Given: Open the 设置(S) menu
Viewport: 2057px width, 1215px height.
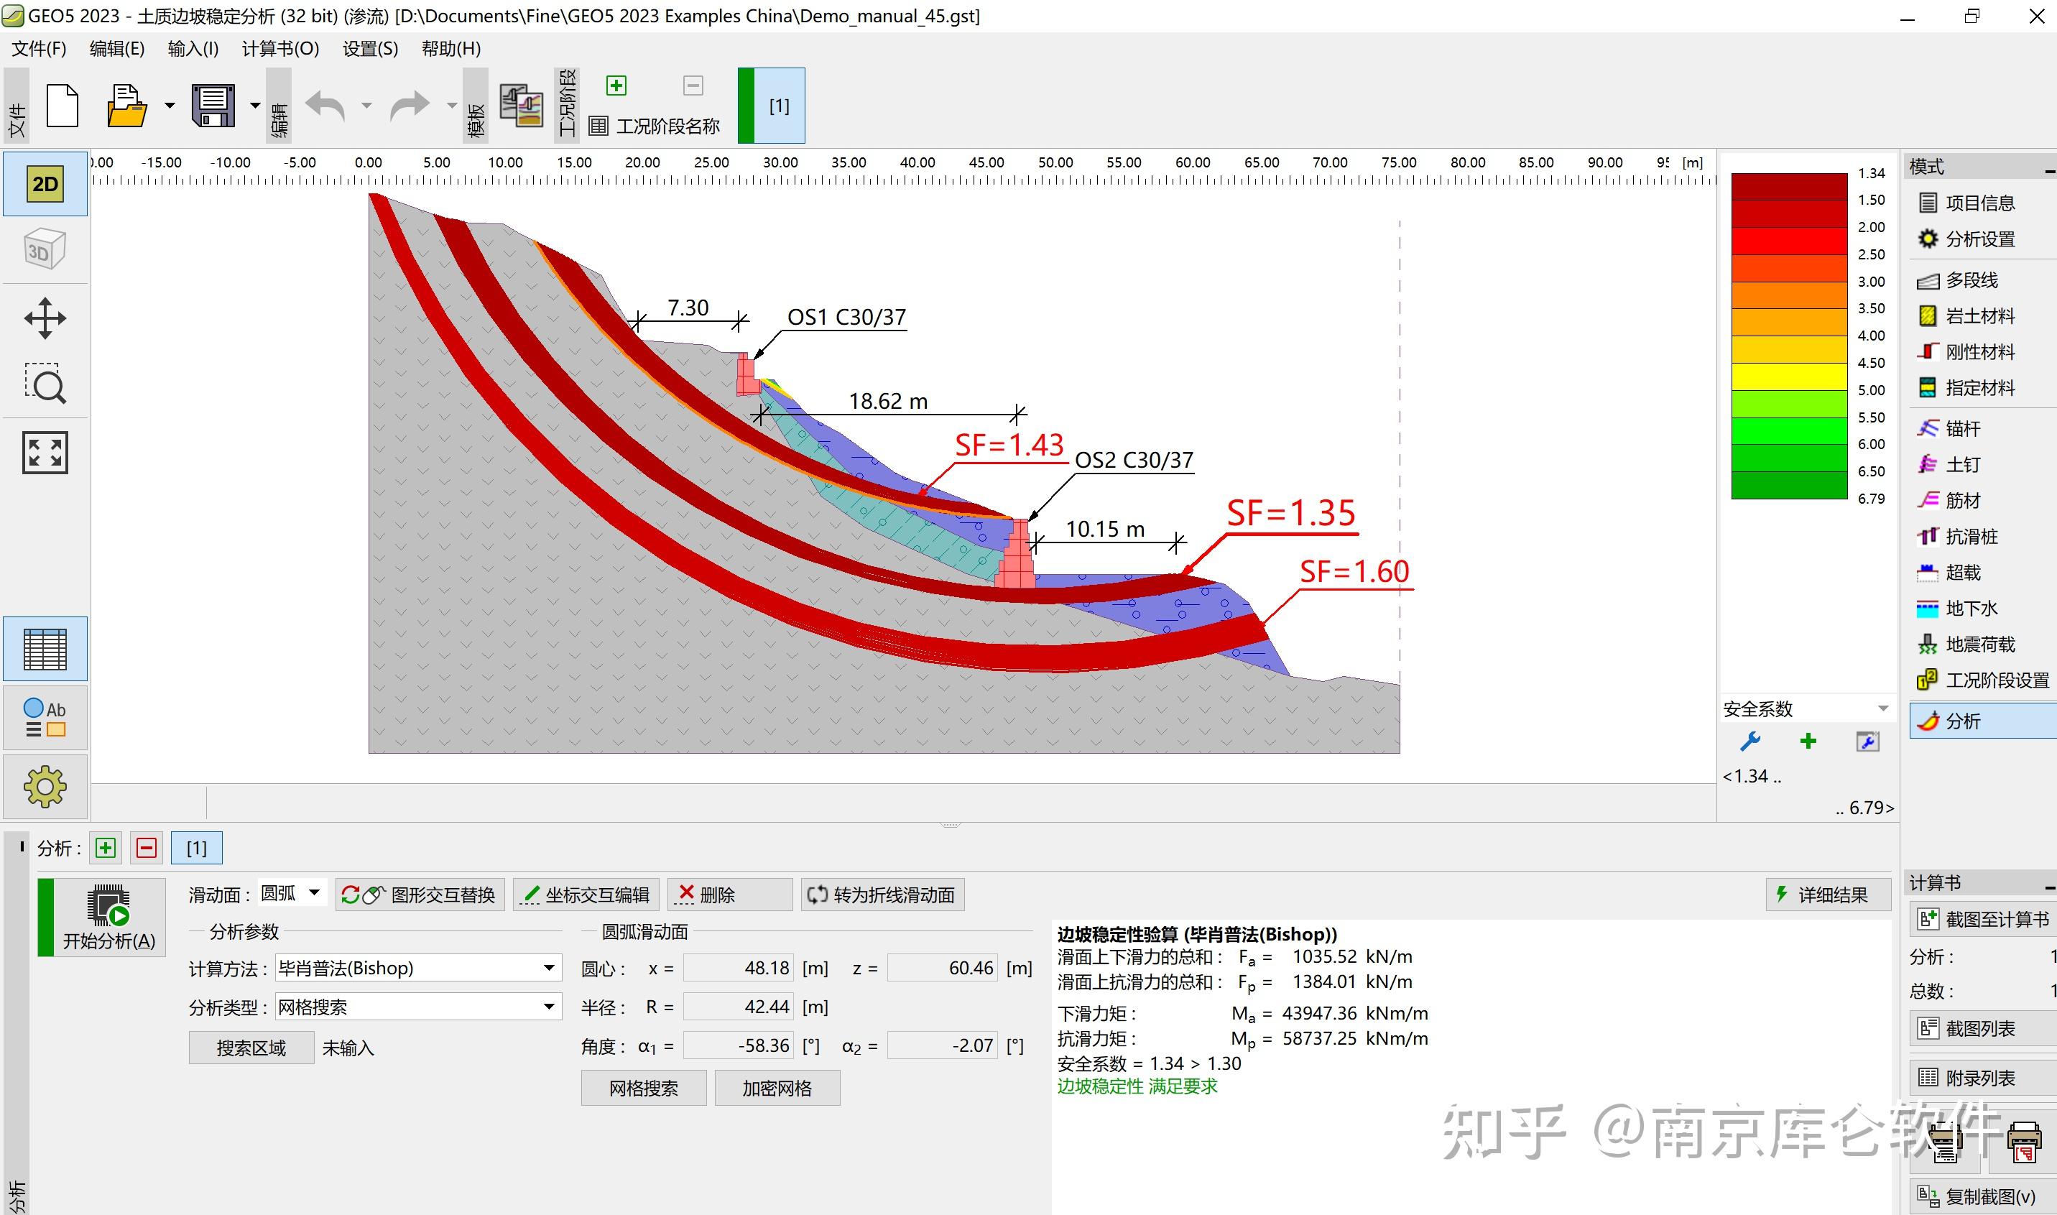Looking at the screenshot, I should (369, 49).
